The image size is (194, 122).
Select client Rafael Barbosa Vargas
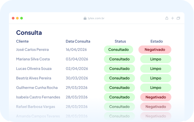point(36,106)
